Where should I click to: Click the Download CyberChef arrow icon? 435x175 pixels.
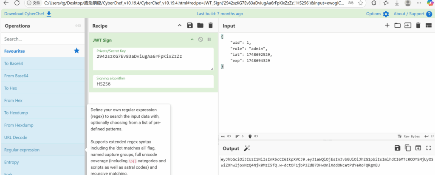[x=49, y=14]
